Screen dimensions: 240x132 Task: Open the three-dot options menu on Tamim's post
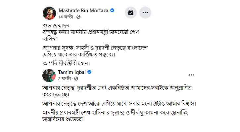point(191,75)
